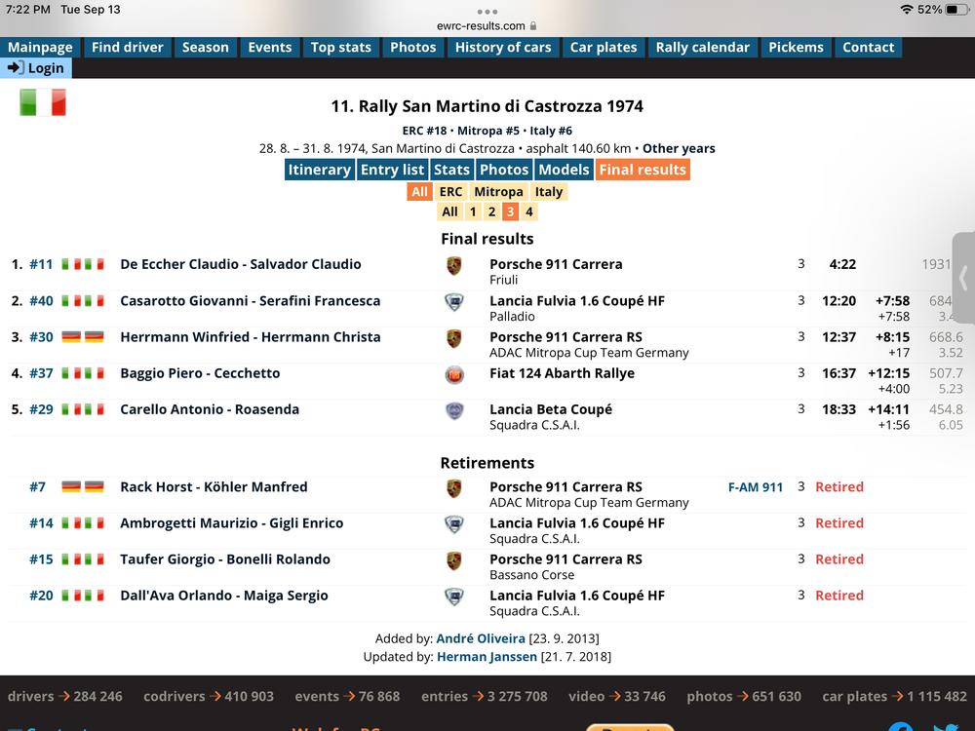
Task: Open the Season menu item
Action: (205, 47)
